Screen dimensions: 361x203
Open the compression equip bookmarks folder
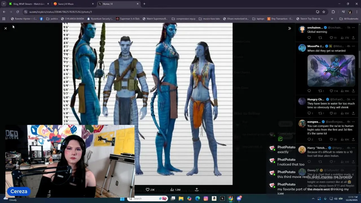pyautogui.click(x=184, y=19)
